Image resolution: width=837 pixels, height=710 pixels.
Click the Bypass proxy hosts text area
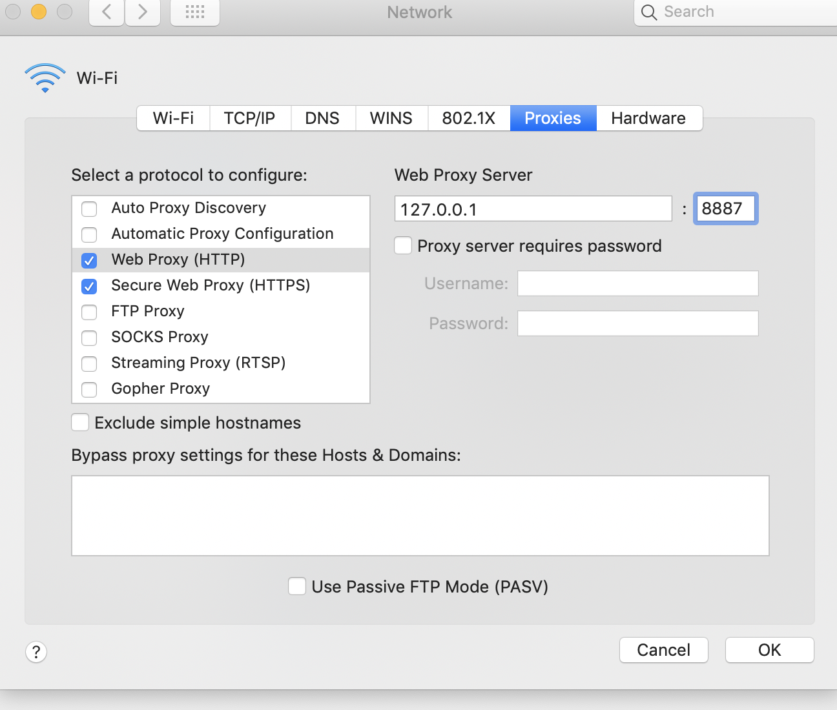click(x=420, y=516)
